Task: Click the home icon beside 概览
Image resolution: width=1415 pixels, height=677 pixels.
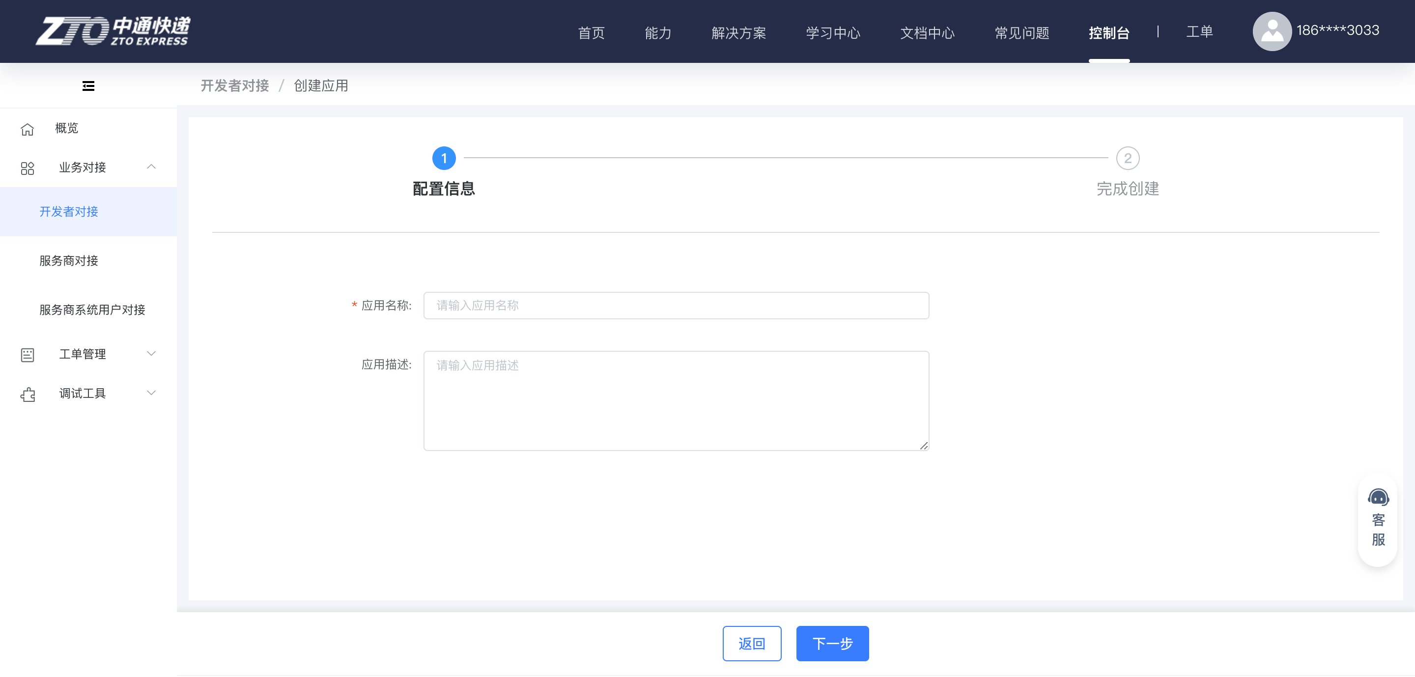Action: (28, 129)
